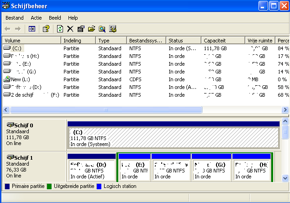Click the Schijf 0 disk icon
Screen dimensions: 290x203
click(x=11, y=125)
